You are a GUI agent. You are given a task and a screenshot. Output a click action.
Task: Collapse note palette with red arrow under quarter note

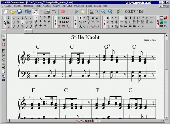5,23
